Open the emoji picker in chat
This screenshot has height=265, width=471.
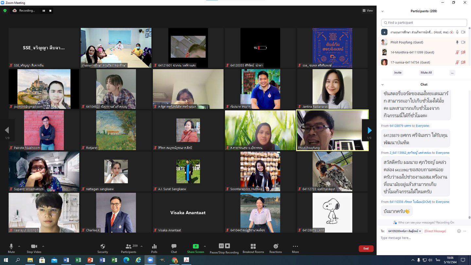(459, 231)
